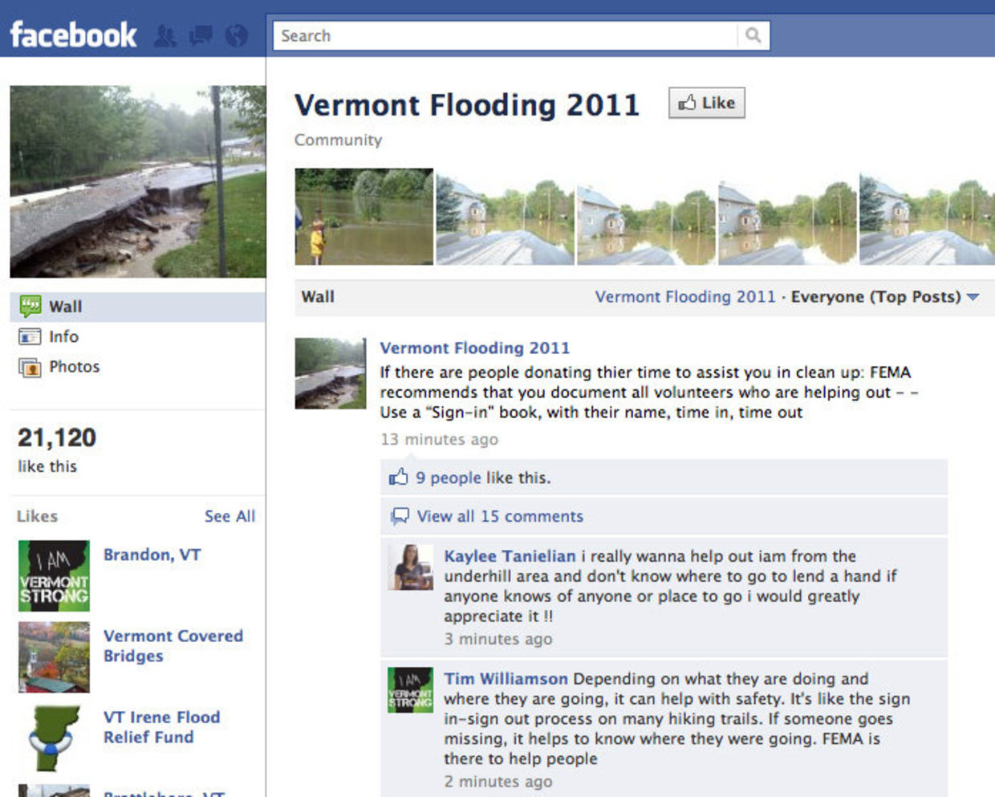Click the Search input field
Image resolution: width=995 pixels, height=797 pixels.
[505, 35]
